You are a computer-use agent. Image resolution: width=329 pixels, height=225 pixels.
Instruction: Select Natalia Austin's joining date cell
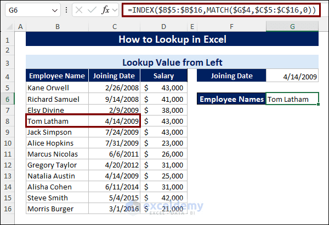(x=115, y=176)
